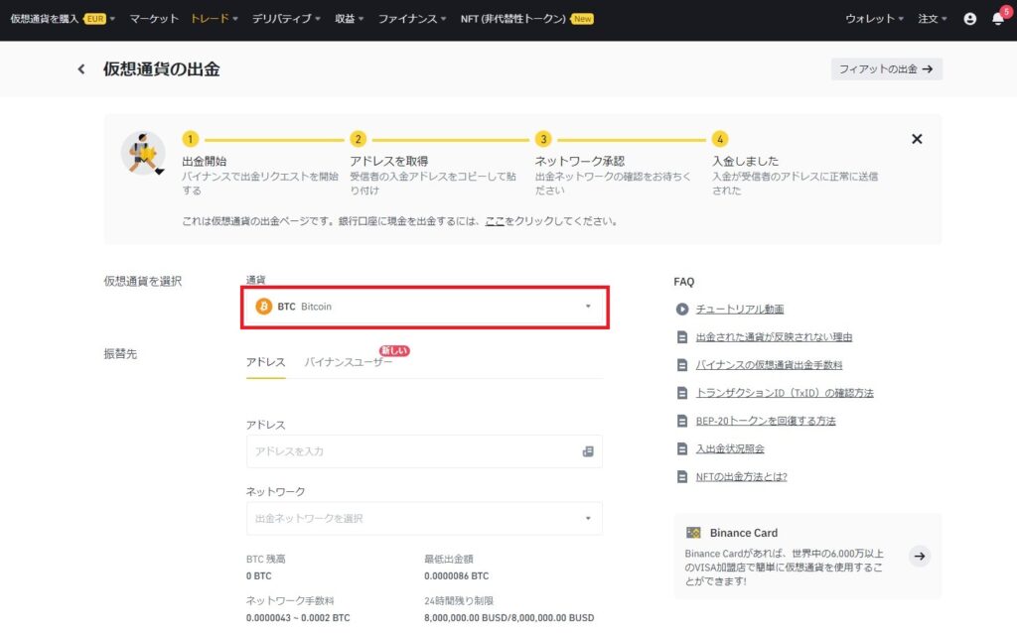Click the Binance Card icon
Image resolution: width=1017 pixels, height=633 pixels.
tap(693, 533)
